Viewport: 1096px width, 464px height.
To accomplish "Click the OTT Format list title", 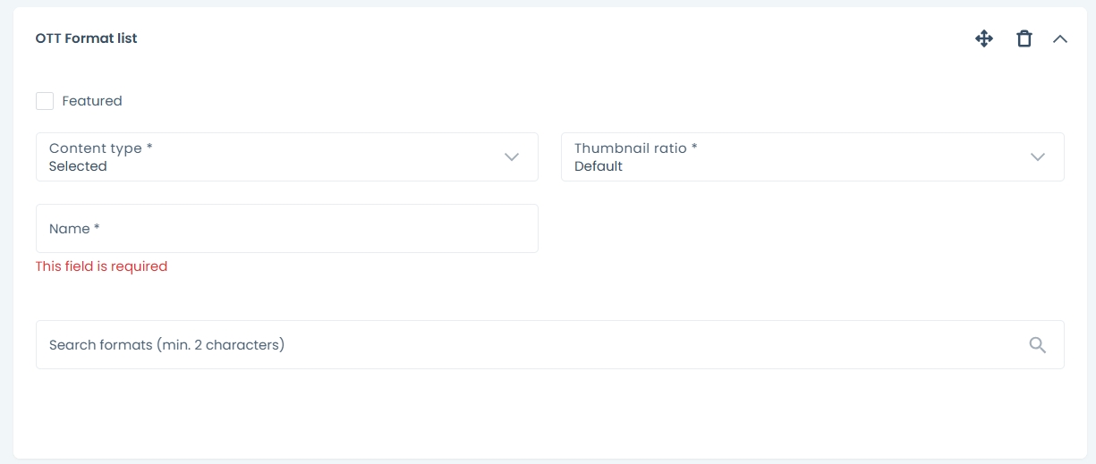I will pos(86,38).
